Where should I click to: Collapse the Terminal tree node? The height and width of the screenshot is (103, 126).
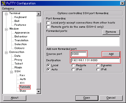(6, 14)
